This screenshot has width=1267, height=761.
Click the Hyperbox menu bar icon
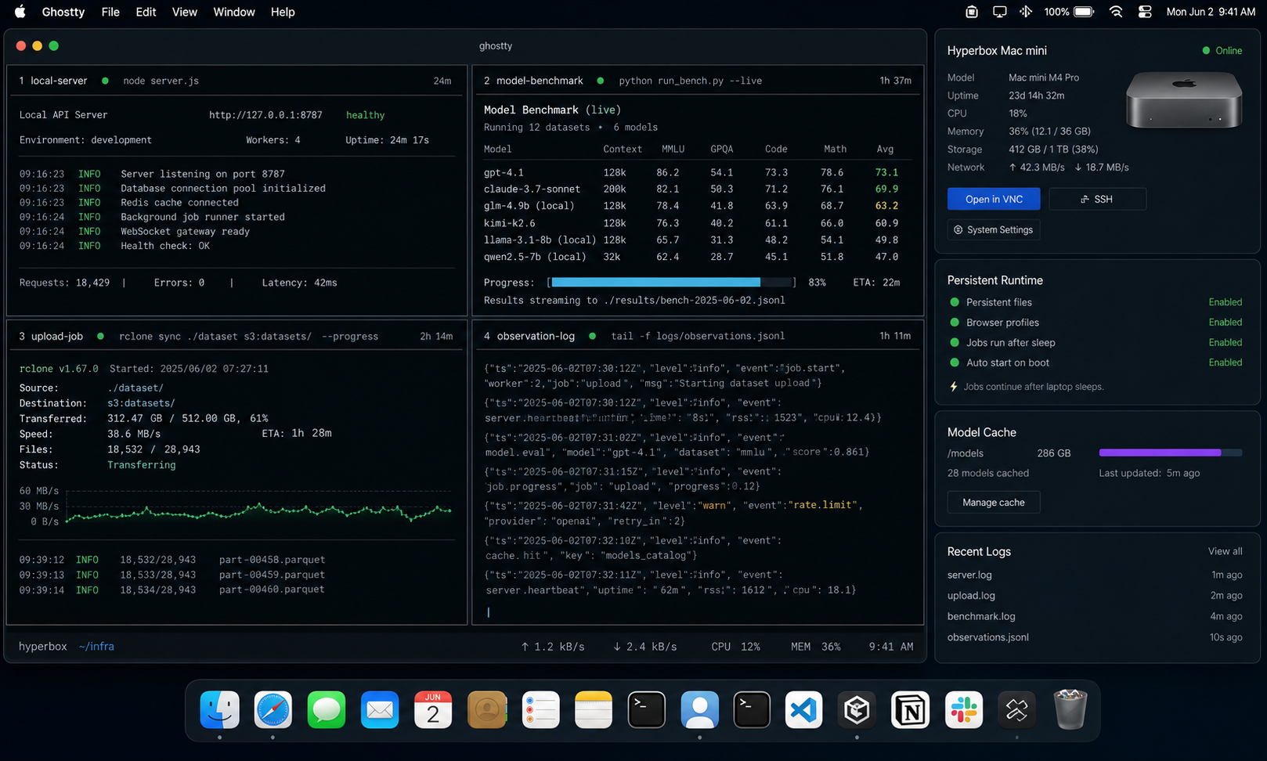pos(972,12)
